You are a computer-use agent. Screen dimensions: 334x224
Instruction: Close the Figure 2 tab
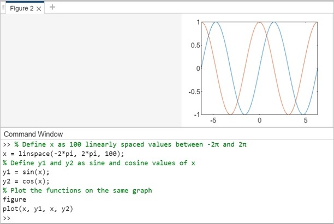point(38,8)
